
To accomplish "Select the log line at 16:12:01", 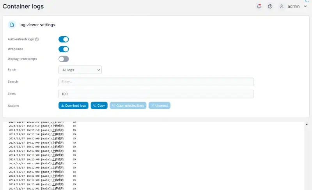I will (x=43, y=188).
